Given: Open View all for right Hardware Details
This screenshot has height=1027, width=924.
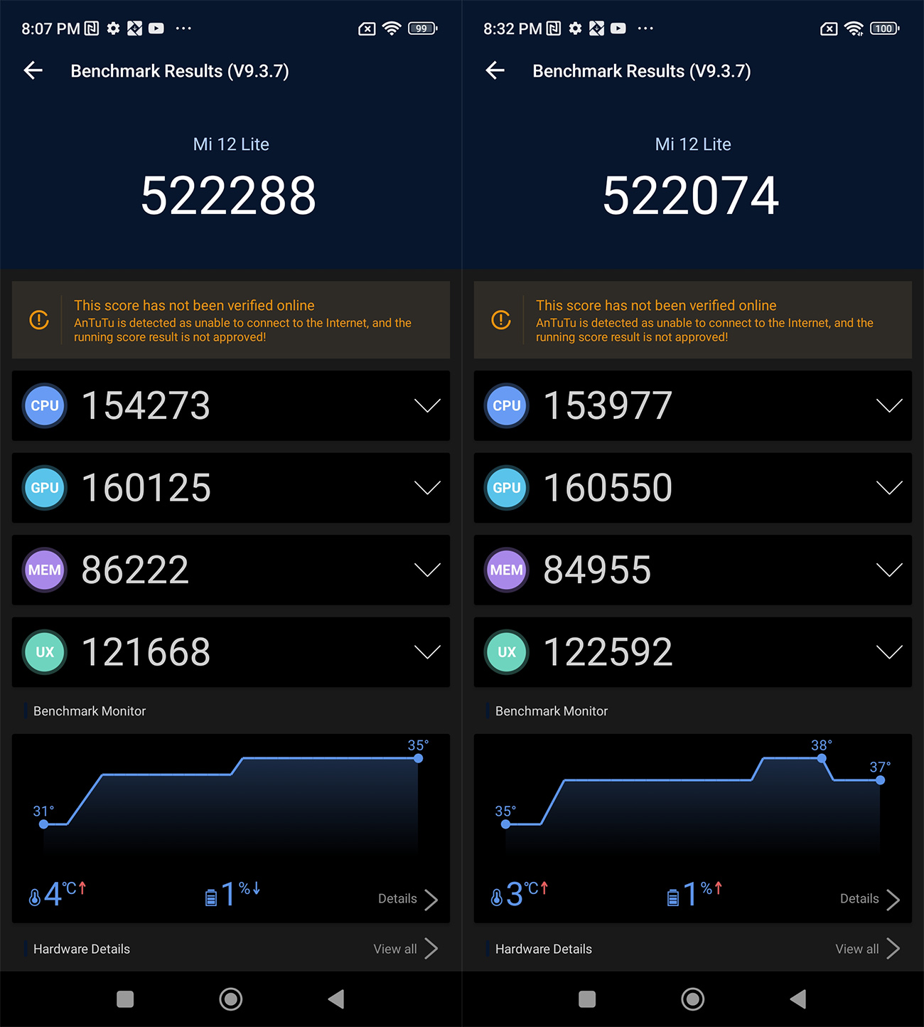Looking at the screenshot, I should pyautogui.click(x=868, y=949).
